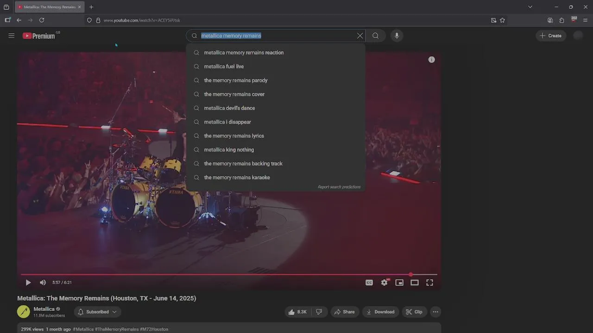Go forward with the browser forward arrow
593x333 pixels.
point(30,20)
